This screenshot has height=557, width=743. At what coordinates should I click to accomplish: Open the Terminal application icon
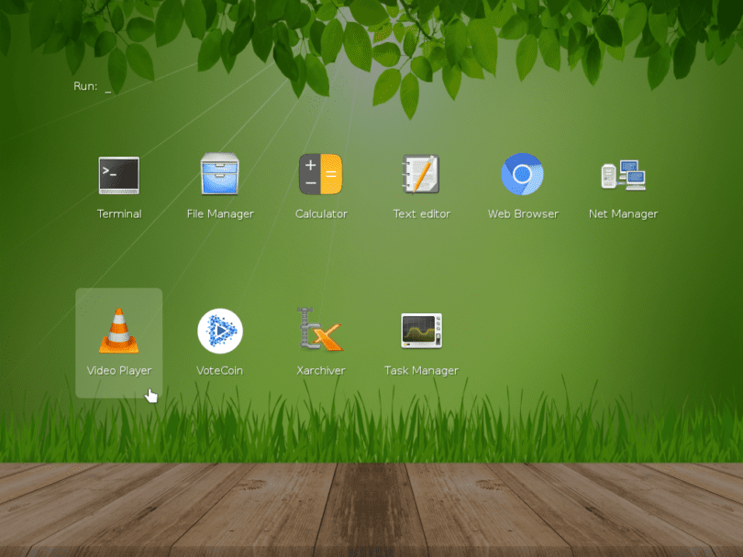click(x=118, y=175)
